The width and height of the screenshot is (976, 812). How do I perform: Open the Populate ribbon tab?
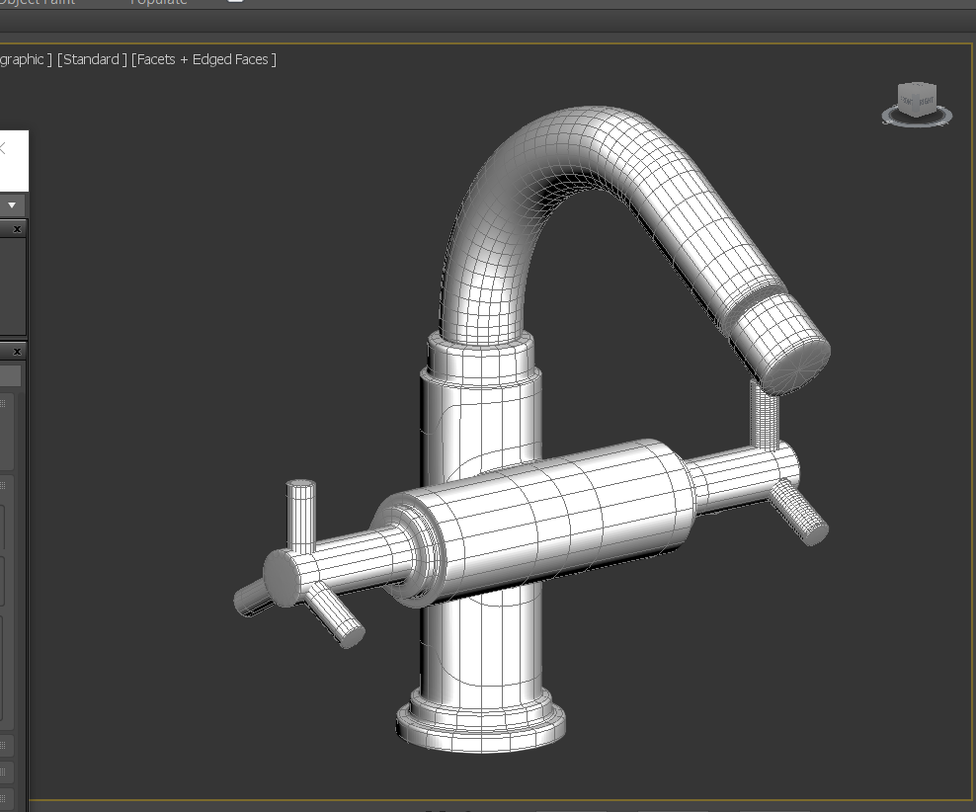click(x=158, y=3)
